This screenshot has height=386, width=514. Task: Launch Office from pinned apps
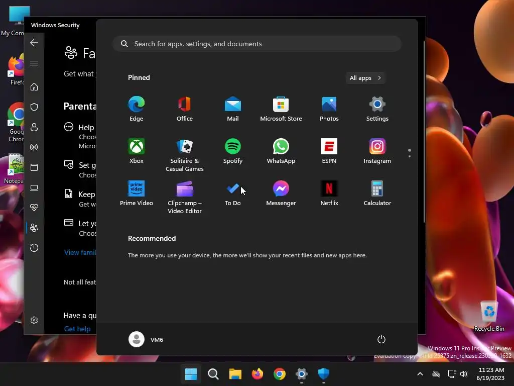point(185,109)
